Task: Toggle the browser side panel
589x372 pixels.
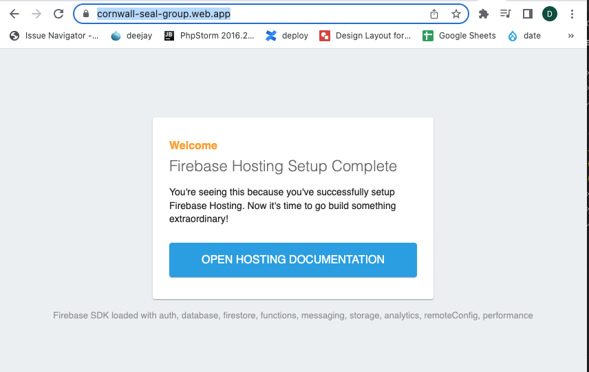Action: pos(528,14)
